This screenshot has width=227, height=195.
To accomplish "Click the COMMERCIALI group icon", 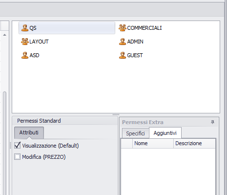I will coord(123,28).
